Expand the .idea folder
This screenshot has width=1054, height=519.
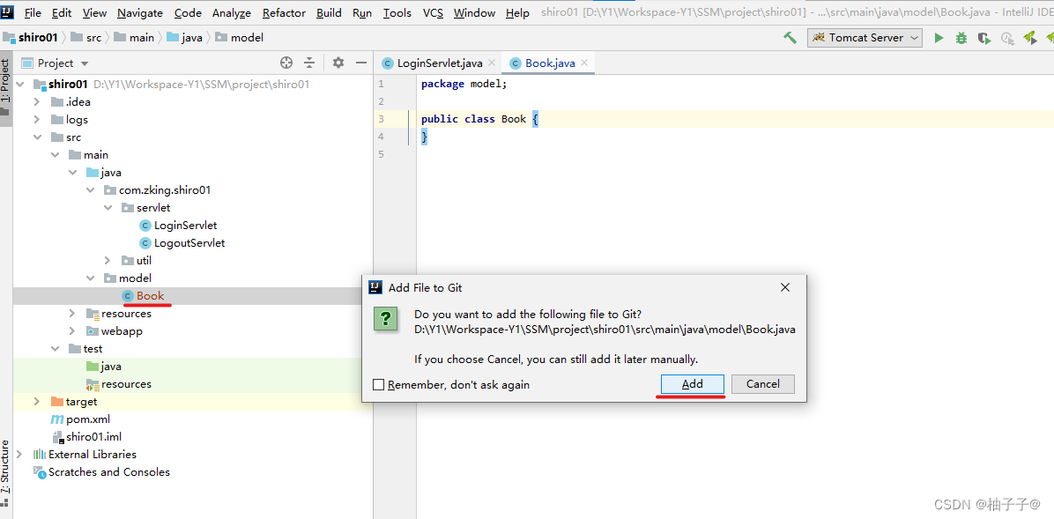coord(38,102)
